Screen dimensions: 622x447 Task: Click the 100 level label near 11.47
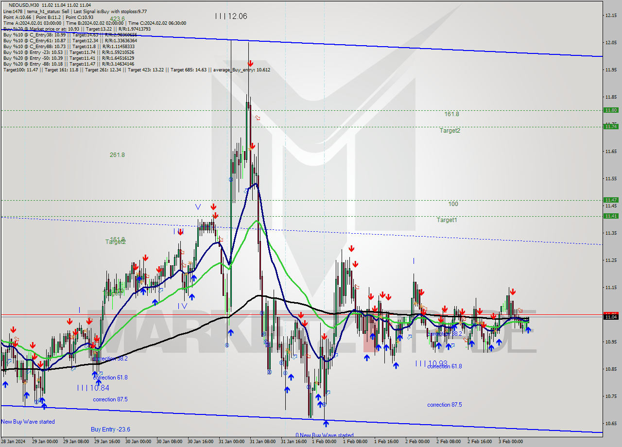pyautogui.click(x=453, y=204)
